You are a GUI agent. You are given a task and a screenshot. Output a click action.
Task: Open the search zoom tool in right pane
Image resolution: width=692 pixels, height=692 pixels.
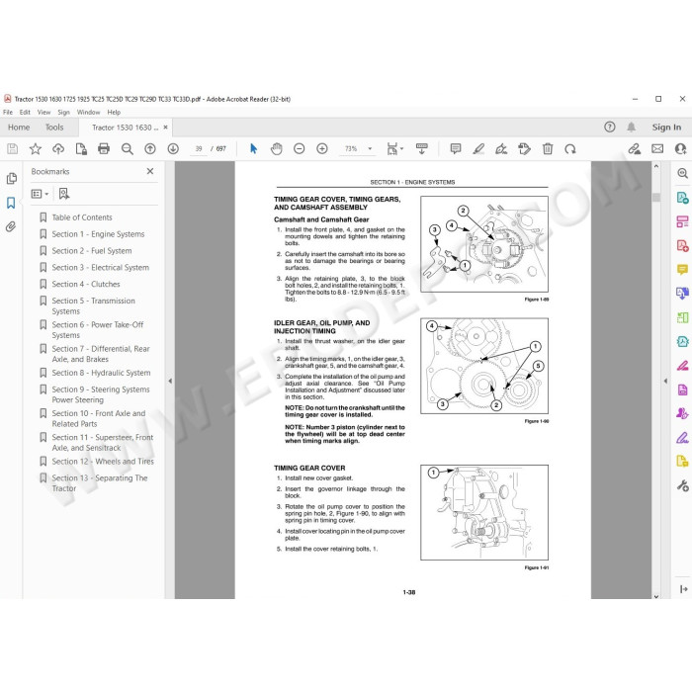(x=682, y=173)
